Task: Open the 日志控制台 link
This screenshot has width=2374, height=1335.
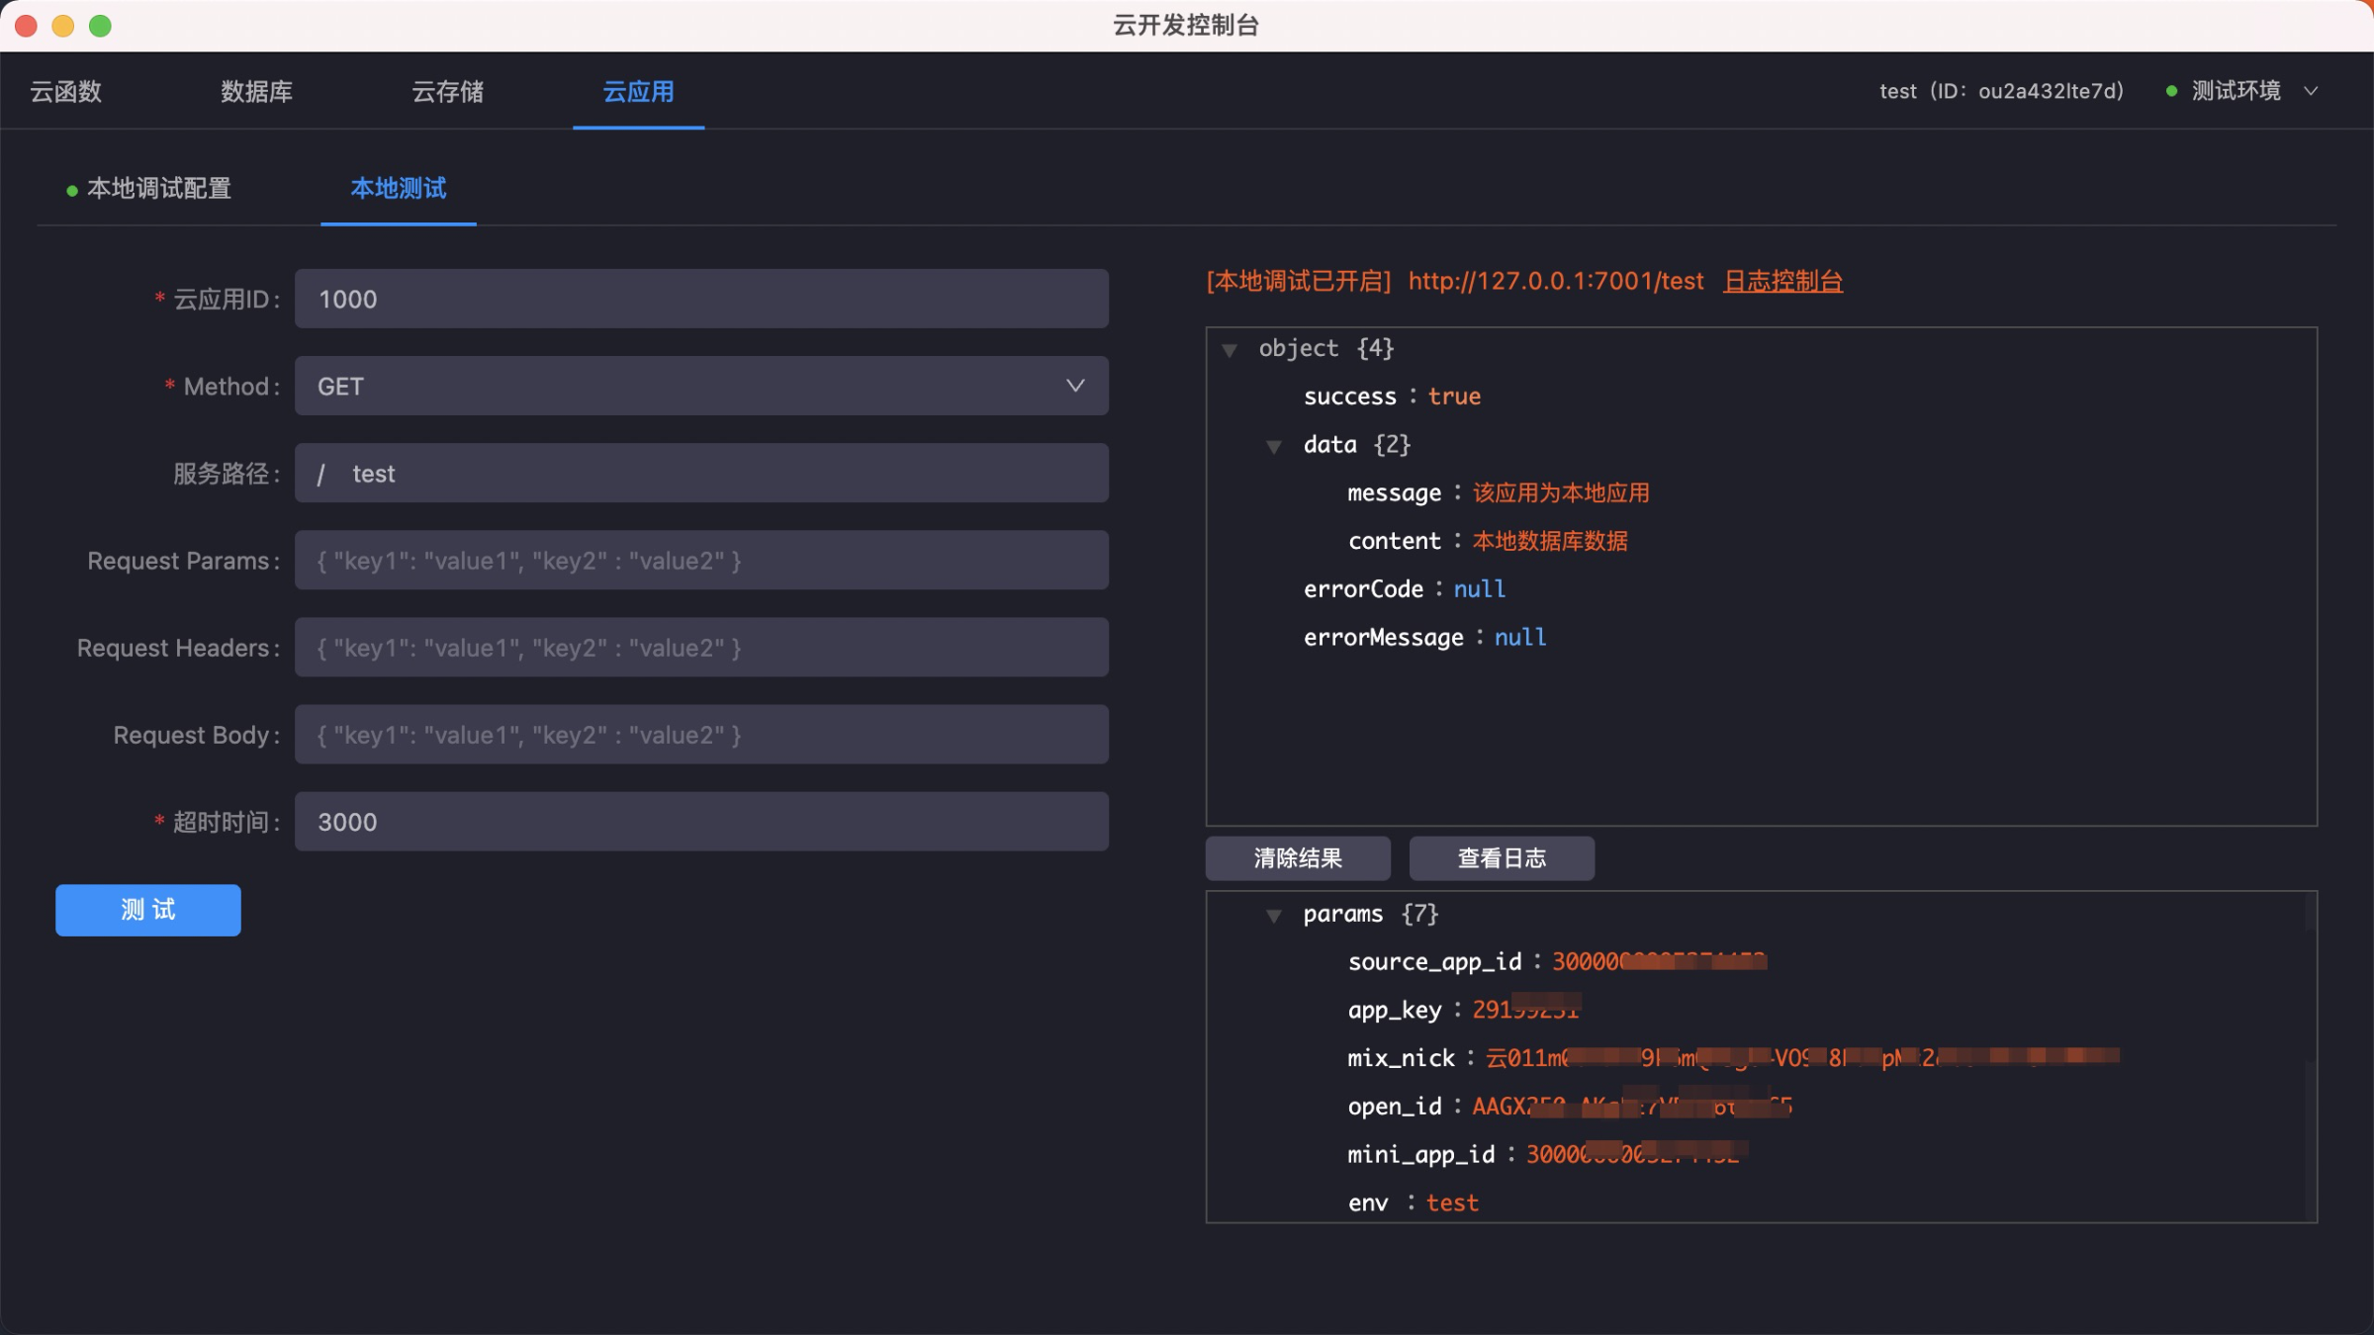Action: pos(1782,281)
